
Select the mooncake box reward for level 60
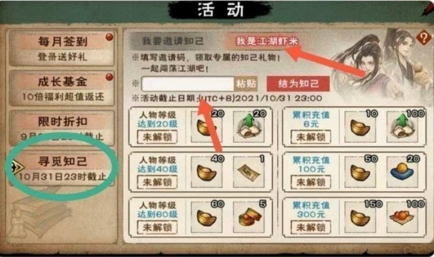(249, 217)
